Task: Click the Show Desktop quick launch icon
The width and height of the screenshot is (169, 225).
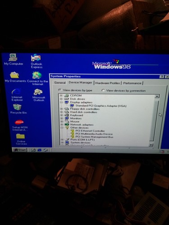Action: point(33,150)
